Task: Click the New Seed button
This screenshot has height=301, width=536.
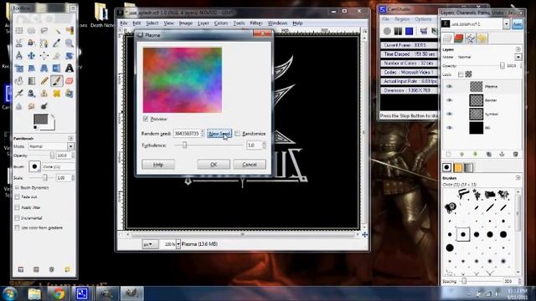Action: click(219, 134)
